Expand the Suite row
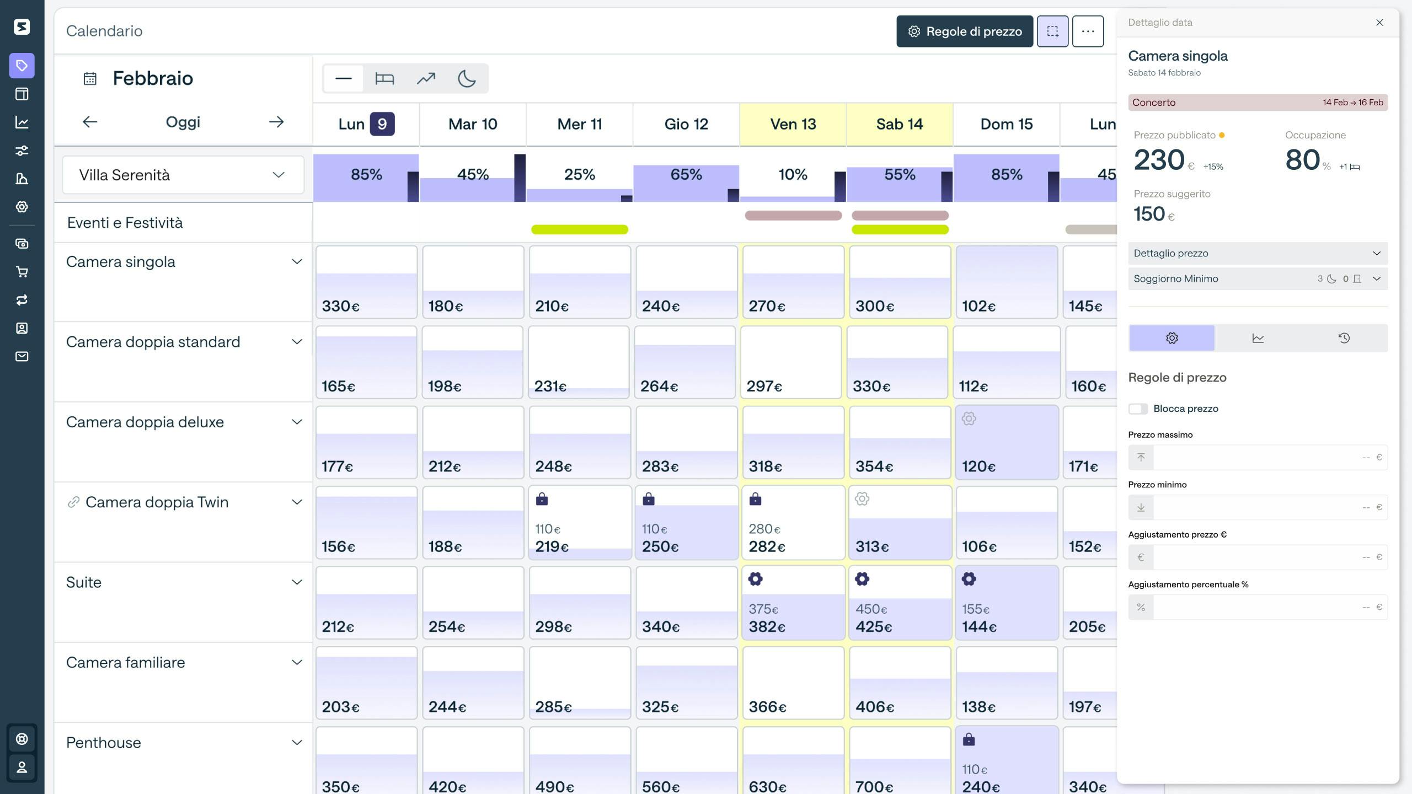 [x=297, y=582]
